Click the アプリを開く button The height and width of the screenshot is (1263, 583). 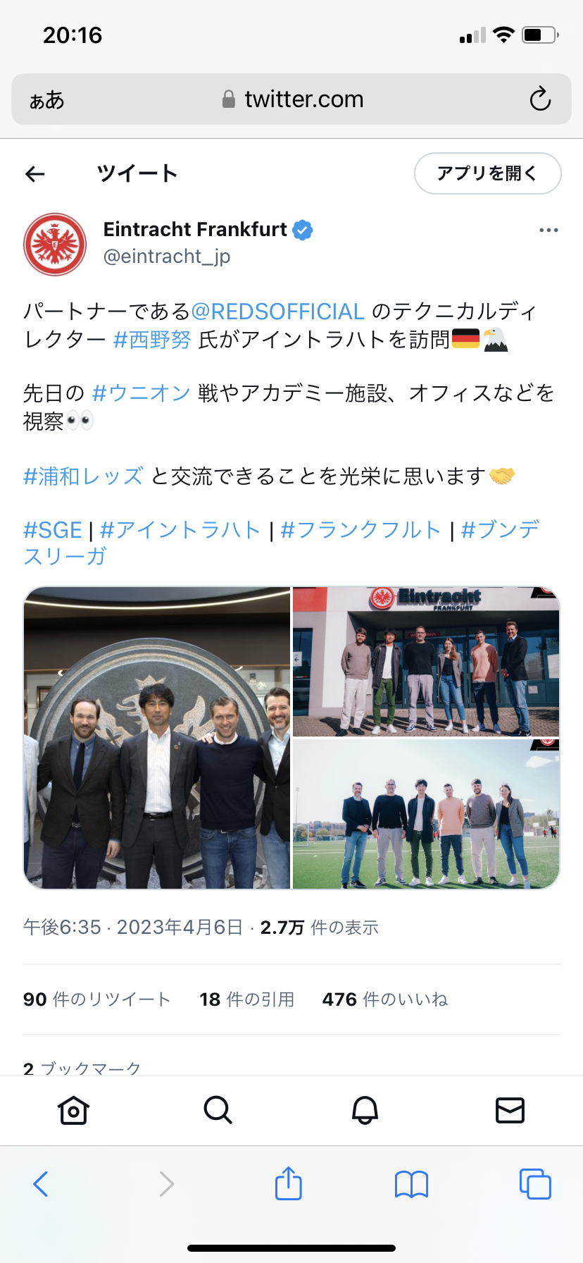[487, 173]
